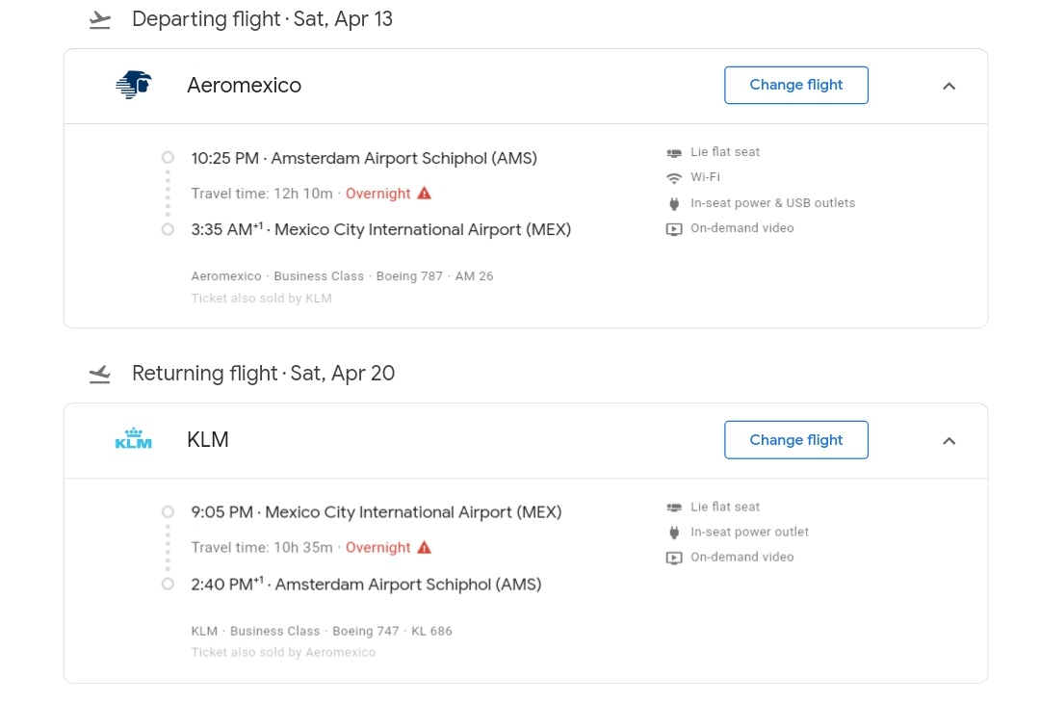This screenshot has height=703, width=1040.
Task: Select the 10:25 PM Amsterdam departure line
Action: (364, 158)
